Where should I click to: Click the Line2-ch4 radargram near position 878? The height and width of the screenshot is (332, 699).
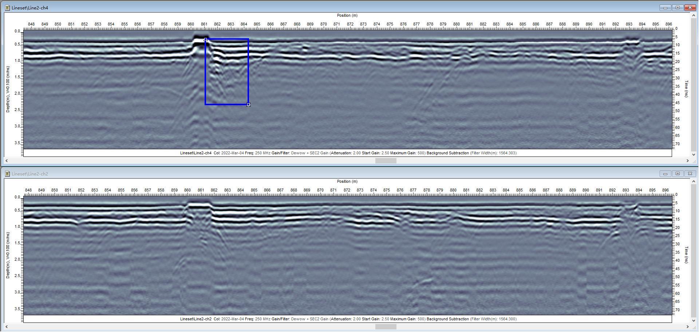coord(430,89)
